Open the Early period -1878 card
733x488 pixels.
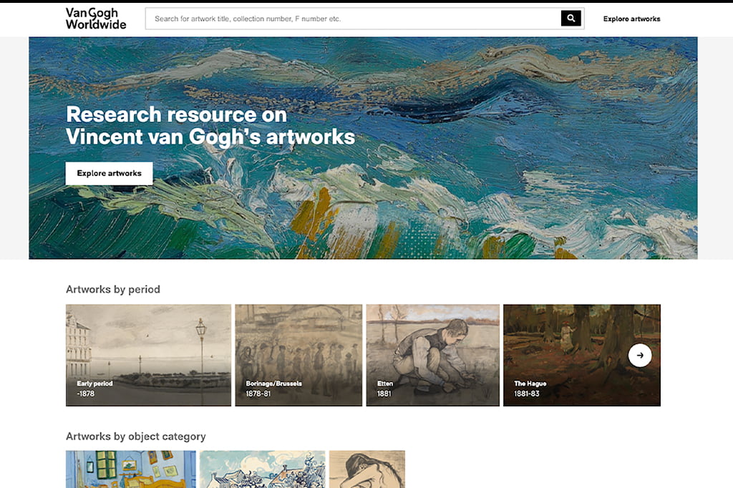[x=148, y=355]
